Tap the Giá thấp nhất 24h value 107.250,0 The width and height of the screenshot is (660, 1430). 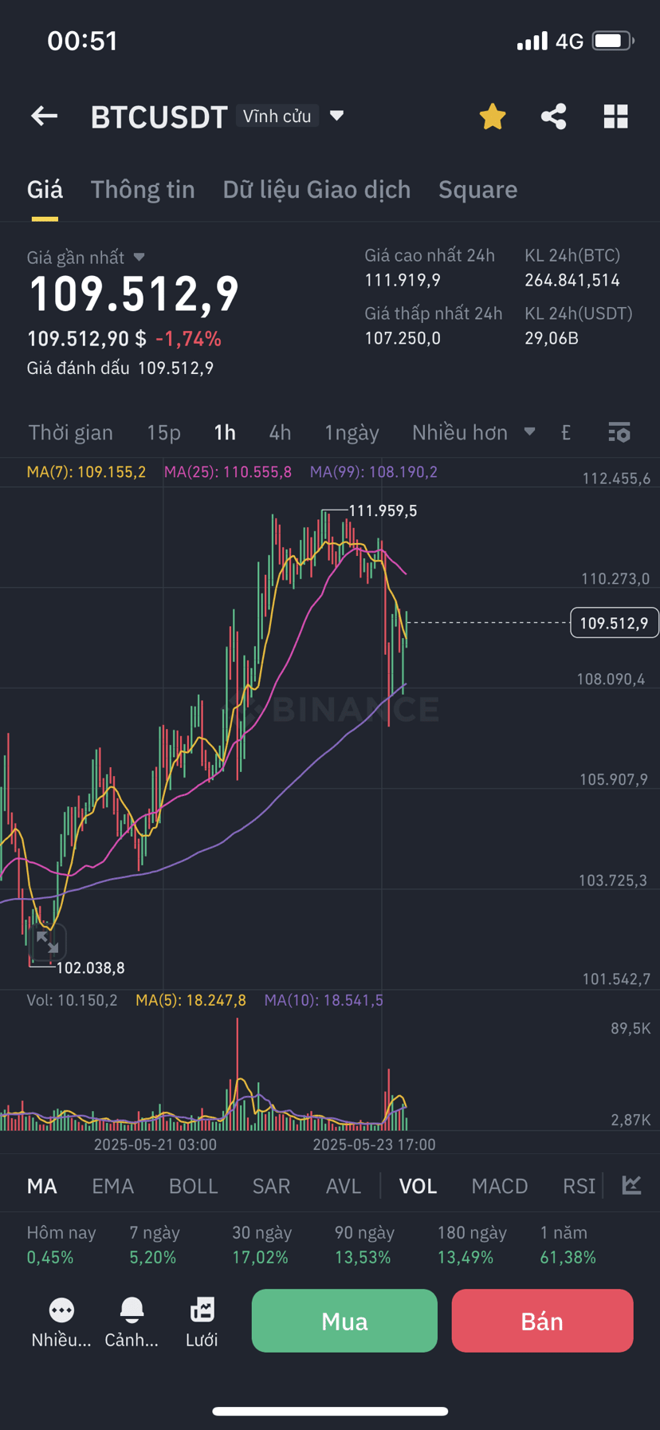403,338
